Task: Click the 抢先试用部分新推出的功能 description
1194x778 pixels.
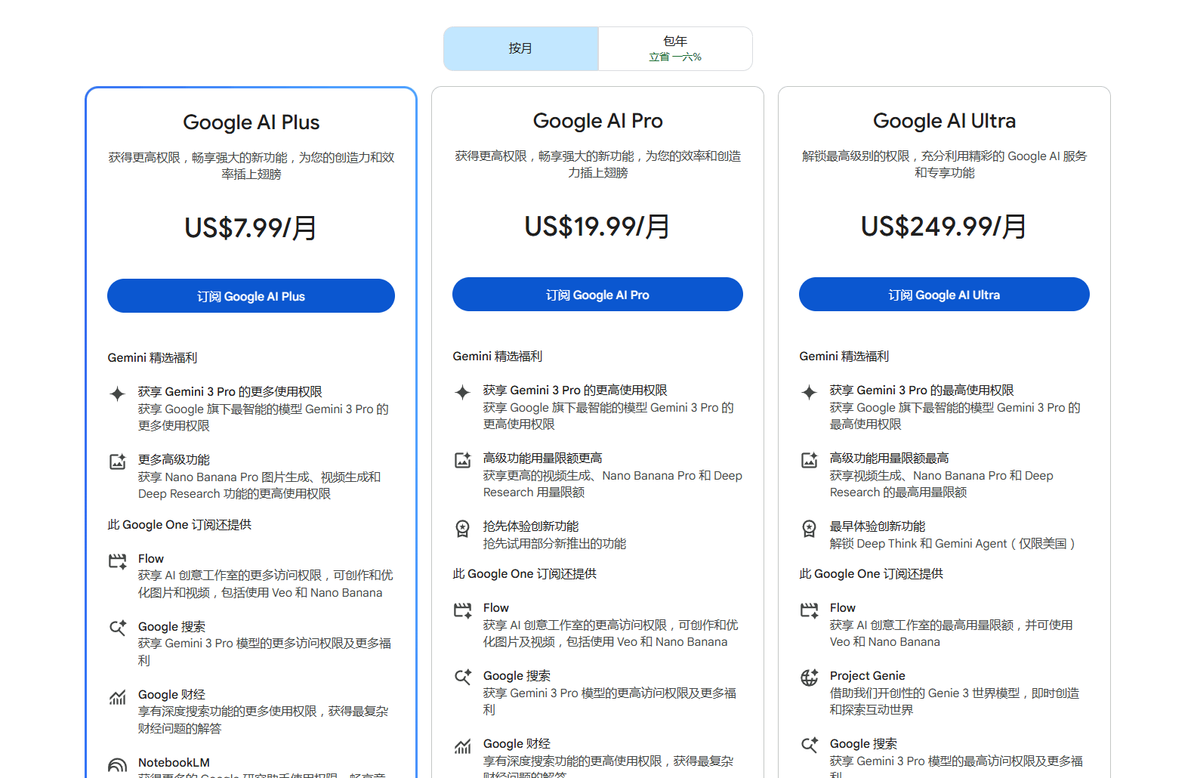Action: click(555, 543)
